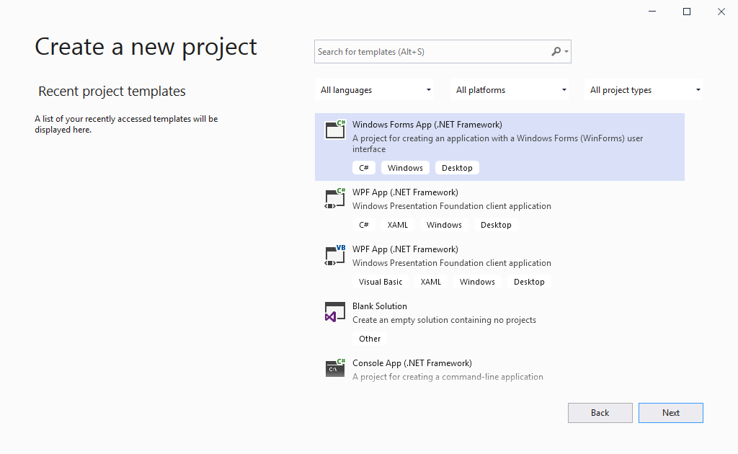738x454 pixels.
Task: Open the All languages dropdown
Action: [x=374, y=90]
